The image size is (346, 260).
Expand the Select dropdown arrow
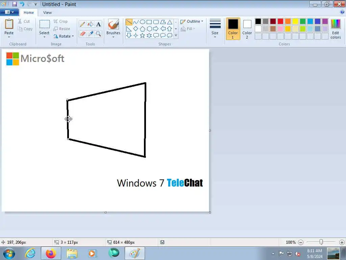(x=44, y=37)
